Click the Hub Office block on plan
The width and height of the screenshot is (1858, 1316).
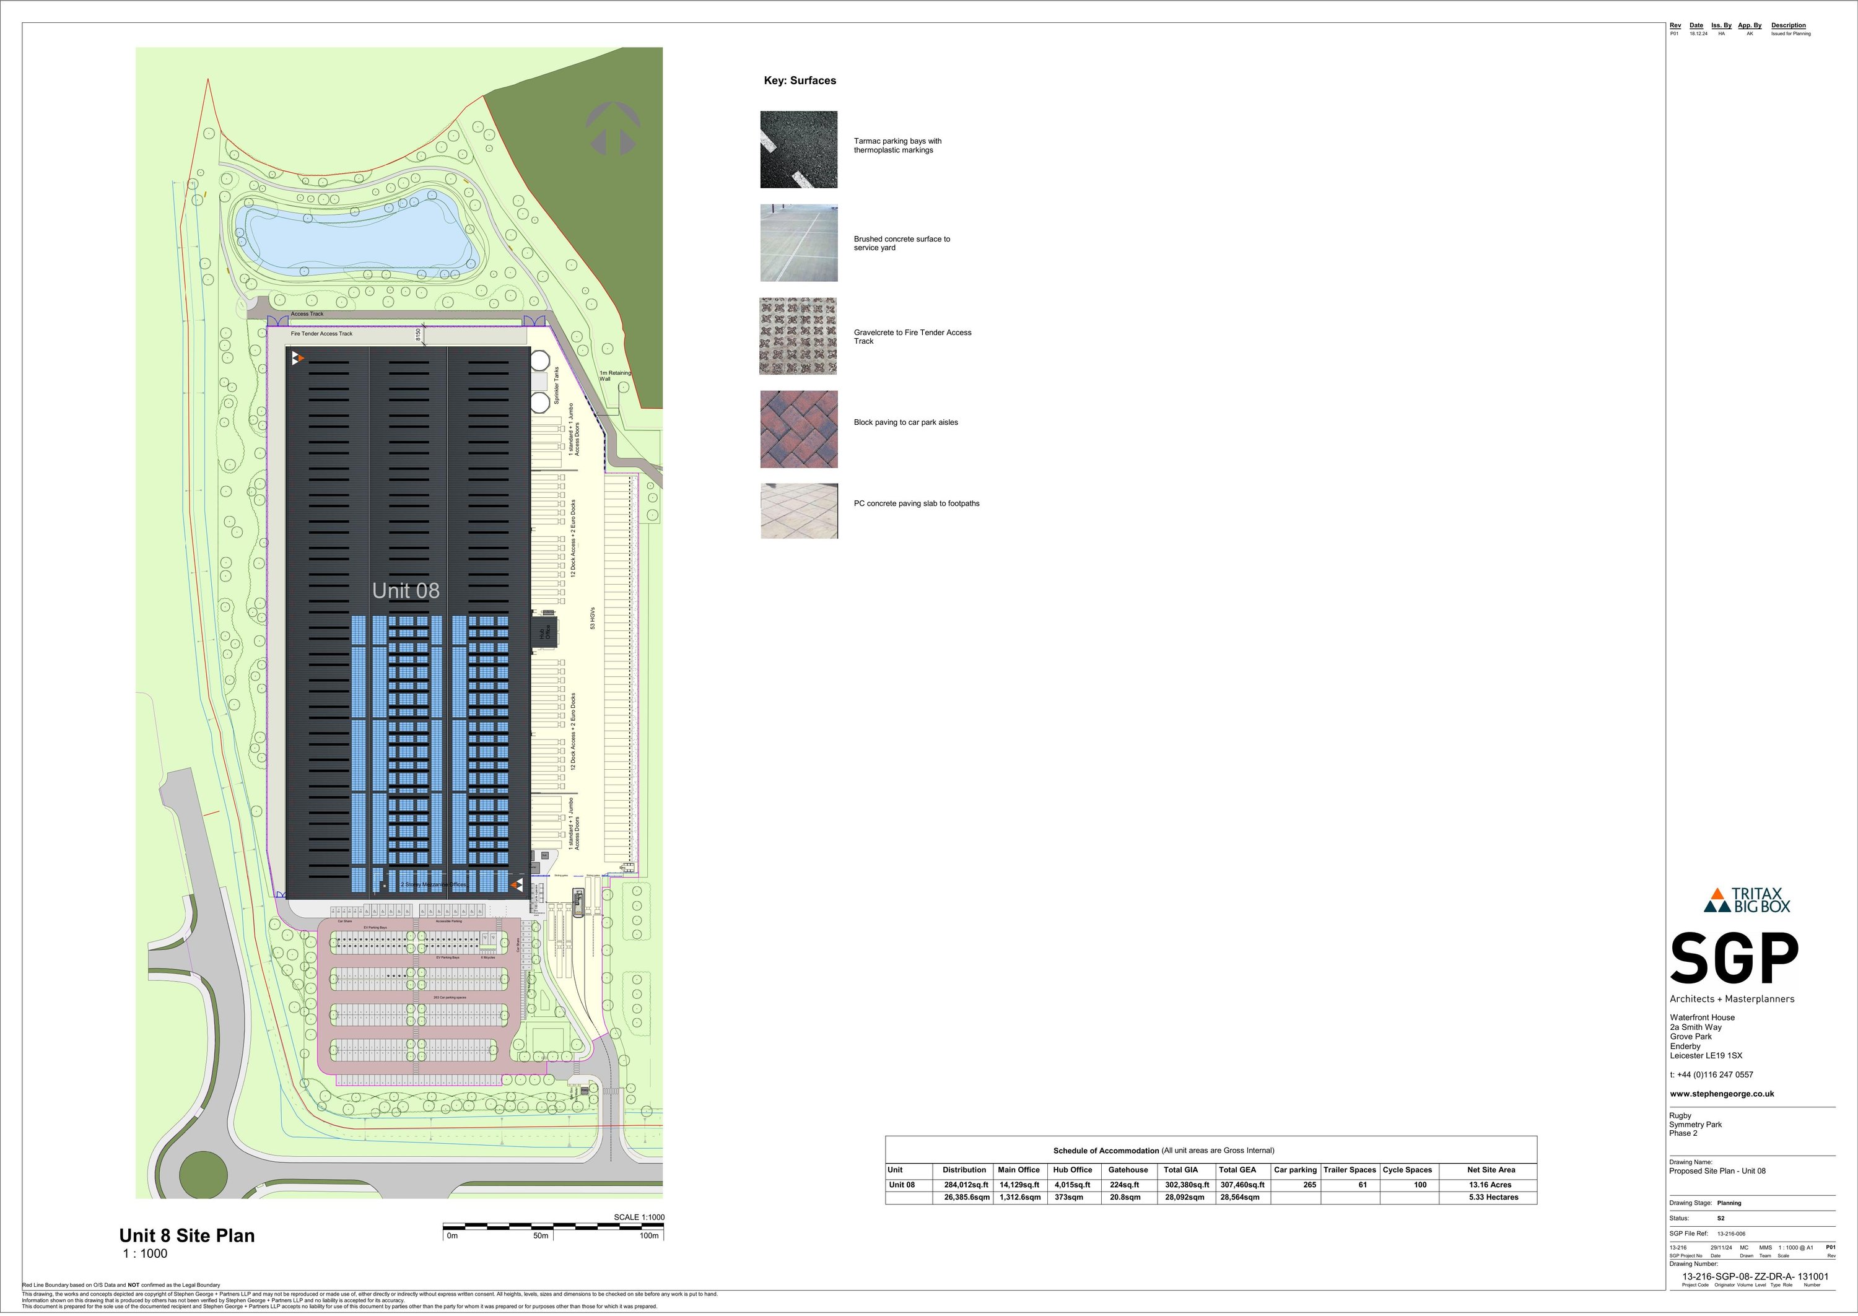click(x=544, y=631)
